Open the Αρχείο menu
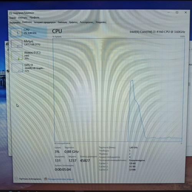 13,18
